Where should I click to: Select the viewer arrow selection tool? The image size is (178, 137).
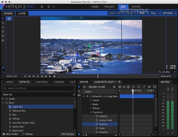pyautogui.click(x=3, y=18)
